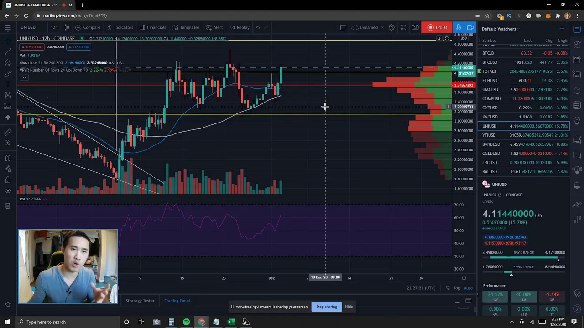This screenshot has width=584, height=328.
Task: Switch to Strategy Tester tab
Action: [x=140, y=301]
